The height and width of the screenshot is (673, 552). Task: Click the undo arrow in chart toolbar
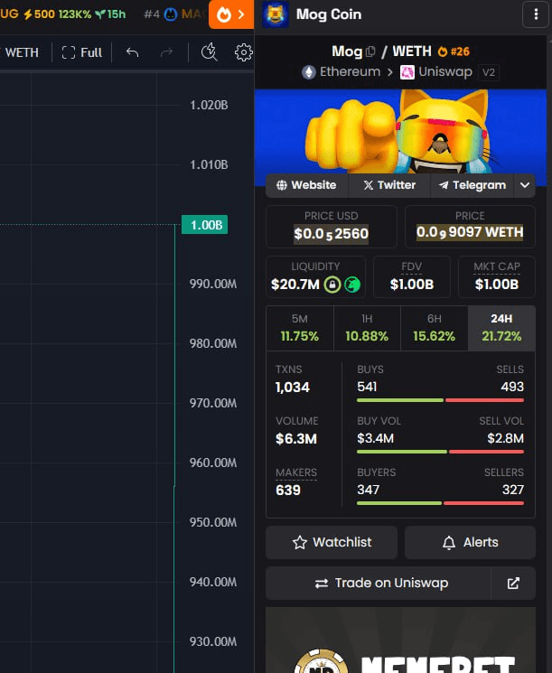[x=132, y=52]
